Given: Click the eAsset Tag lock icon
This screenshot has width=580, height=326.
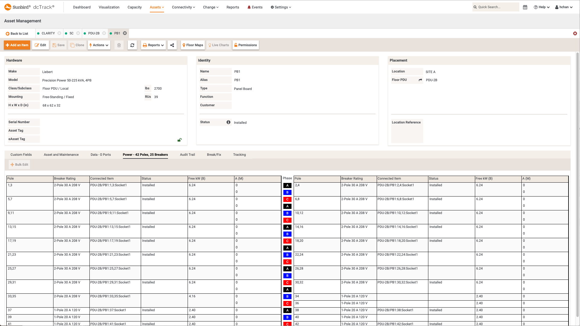Looking at the screenshot, I should click(179, 140).
